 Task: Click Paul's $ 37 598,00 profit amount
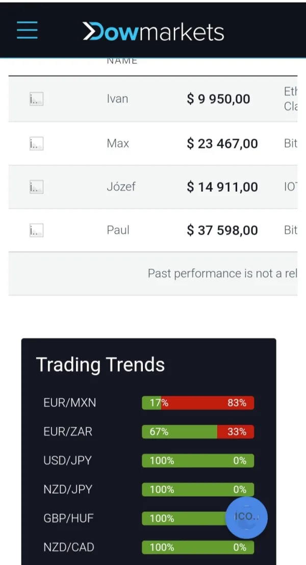tap(222, 230)
